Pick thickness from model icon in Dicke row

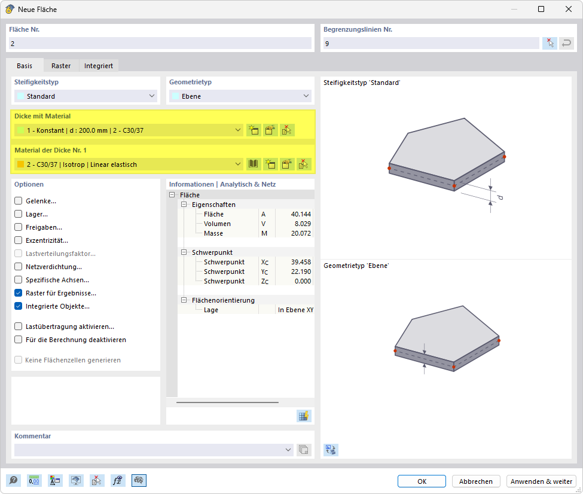pyautogui.click(x=287, y=130)
